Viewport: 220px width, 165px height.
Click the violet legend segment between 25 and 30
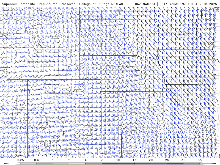[175, 164]
